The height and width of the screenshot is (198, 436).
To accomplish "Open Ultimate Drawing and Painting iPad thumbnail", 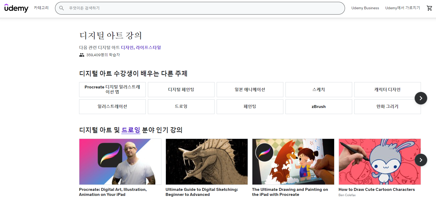I will coord(293,162).
